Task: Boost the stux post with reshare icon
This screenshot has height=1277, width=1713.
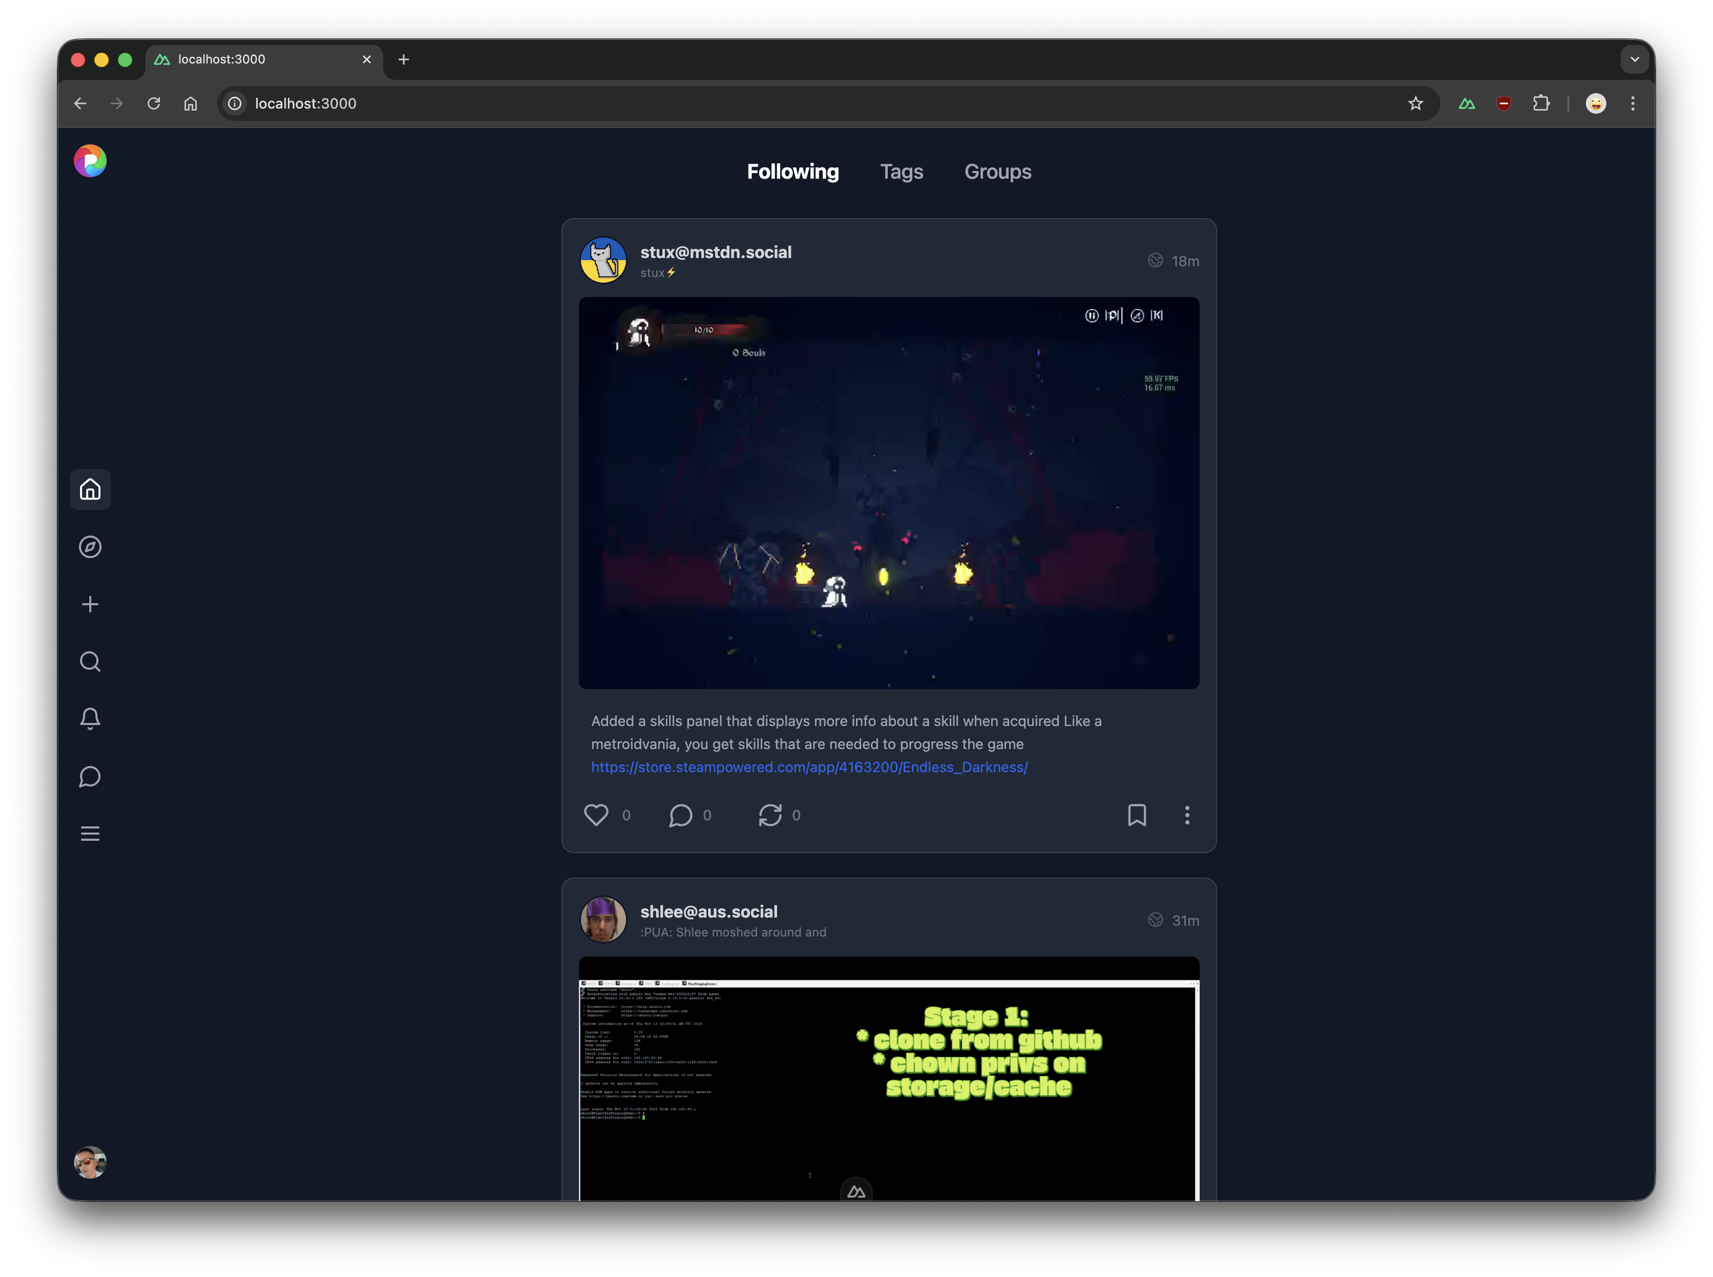Action: coord(770,815)
